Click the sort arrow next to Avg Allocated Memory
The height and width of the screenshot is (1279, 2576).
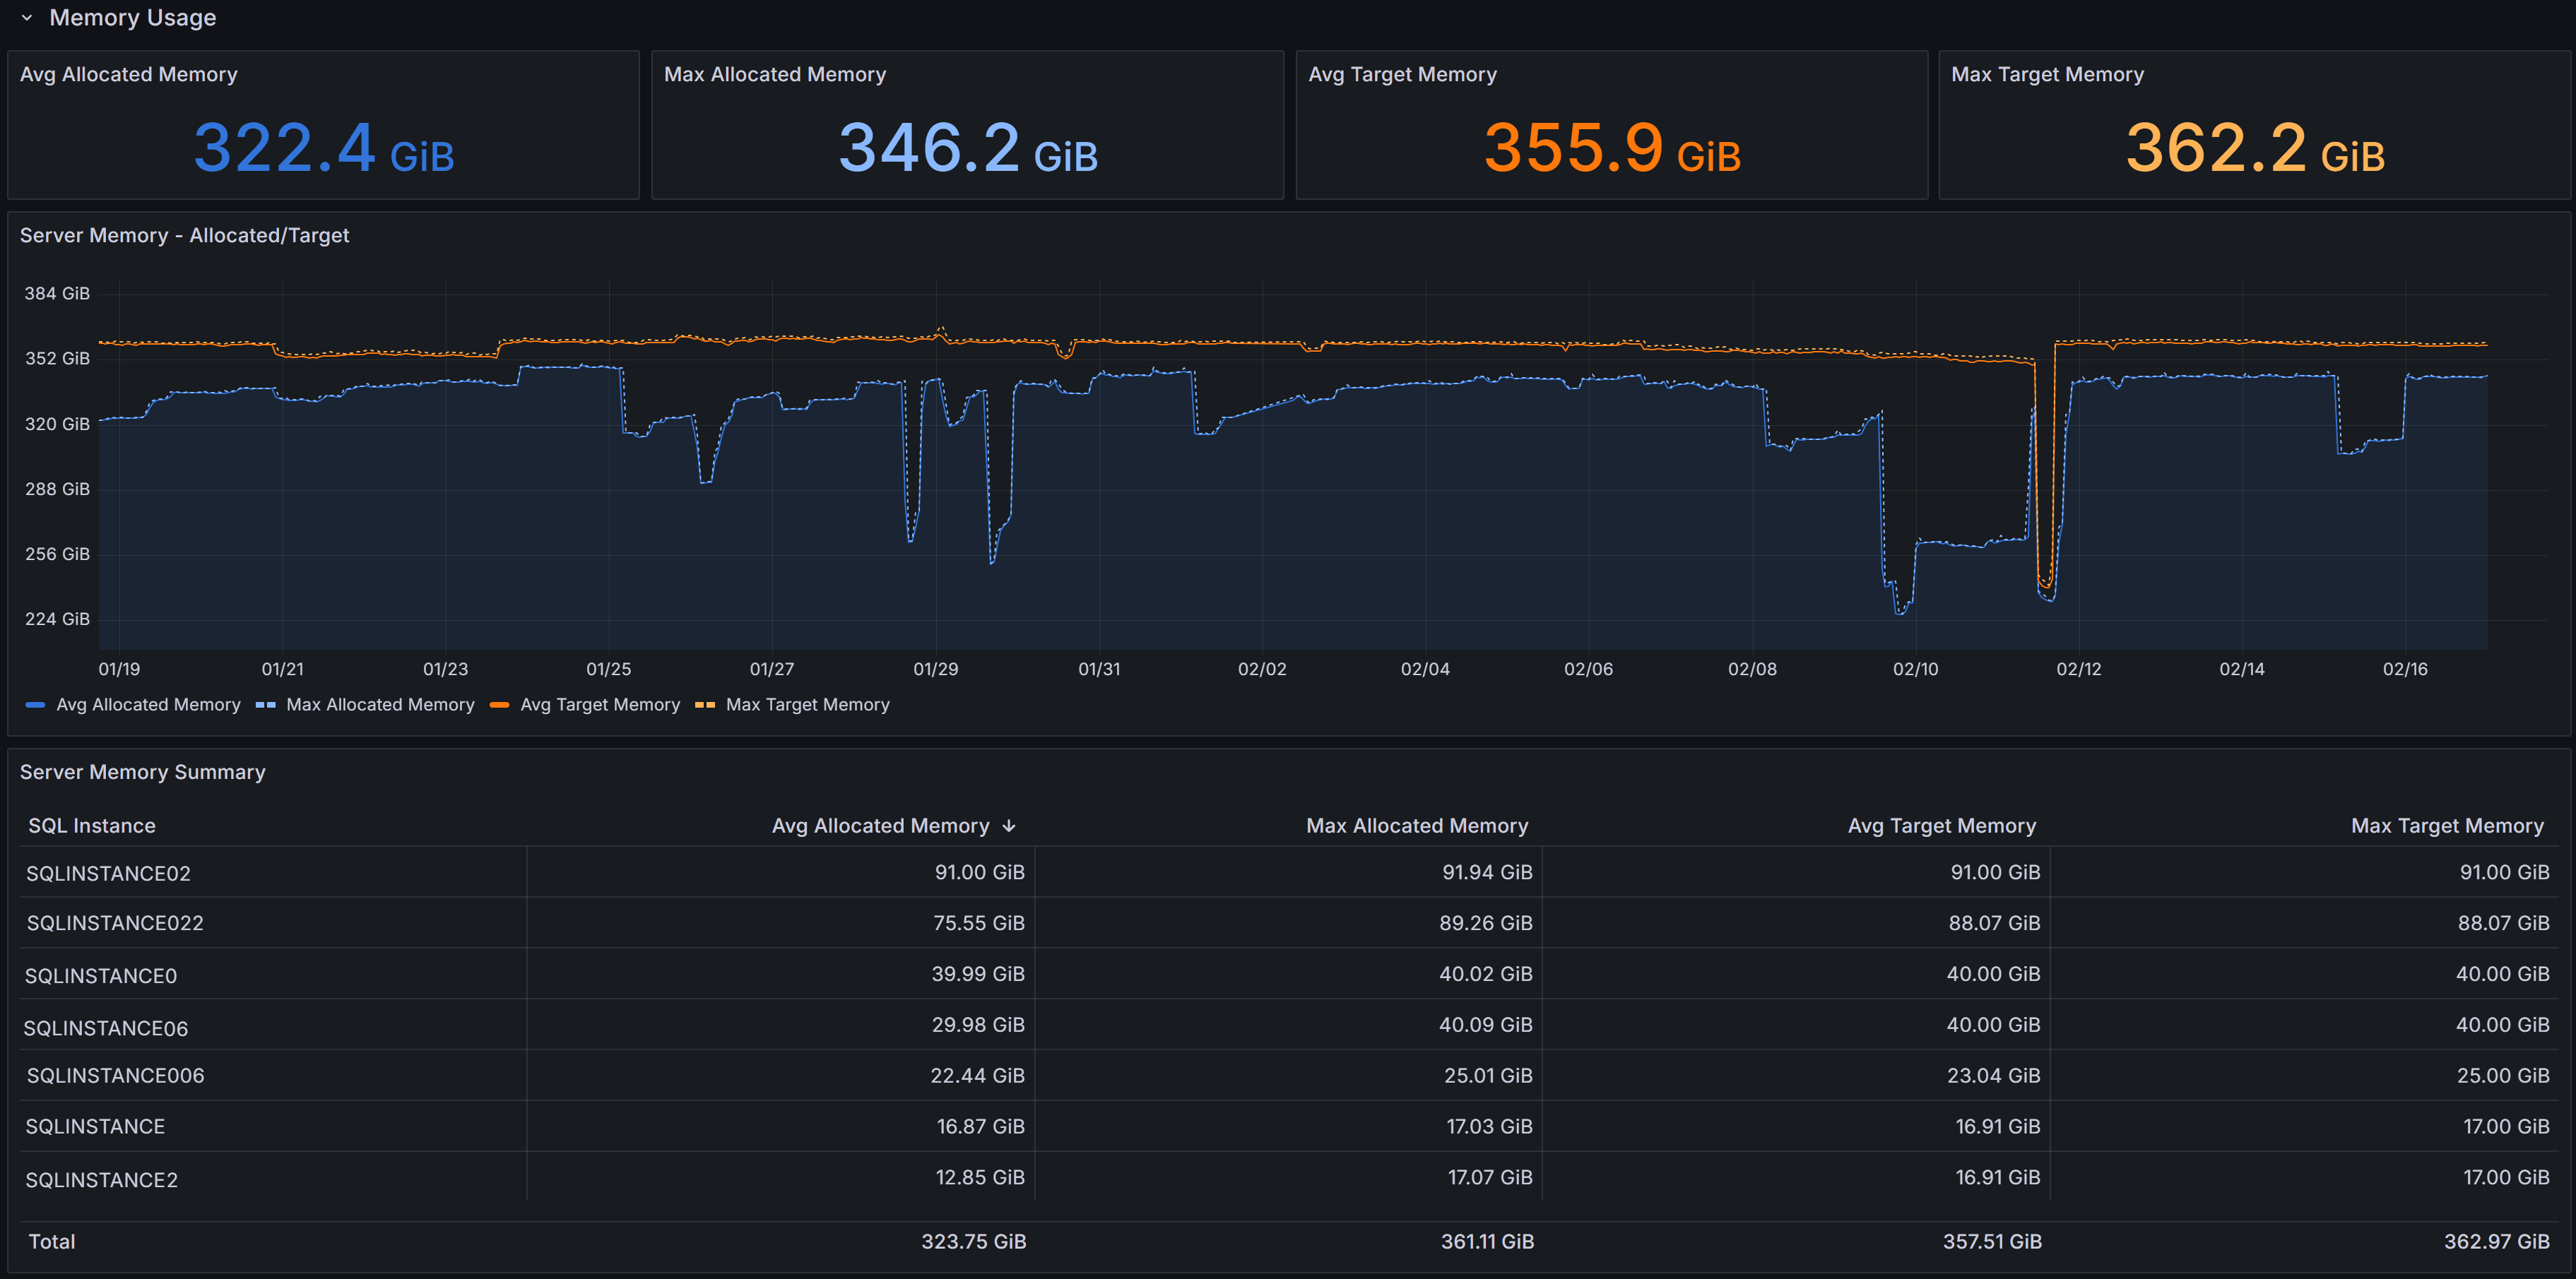pyautogui.click(x=1010, y=826)
